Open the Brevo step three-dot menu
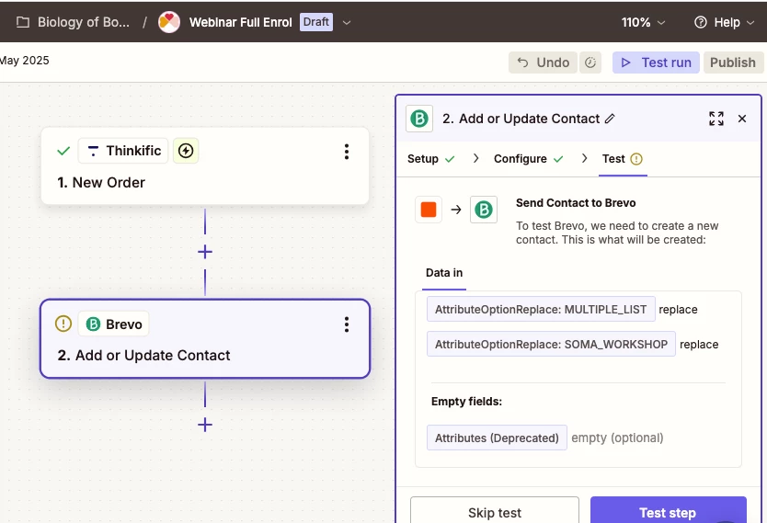This screenshot has height=523, width=767. click(347, 324)
